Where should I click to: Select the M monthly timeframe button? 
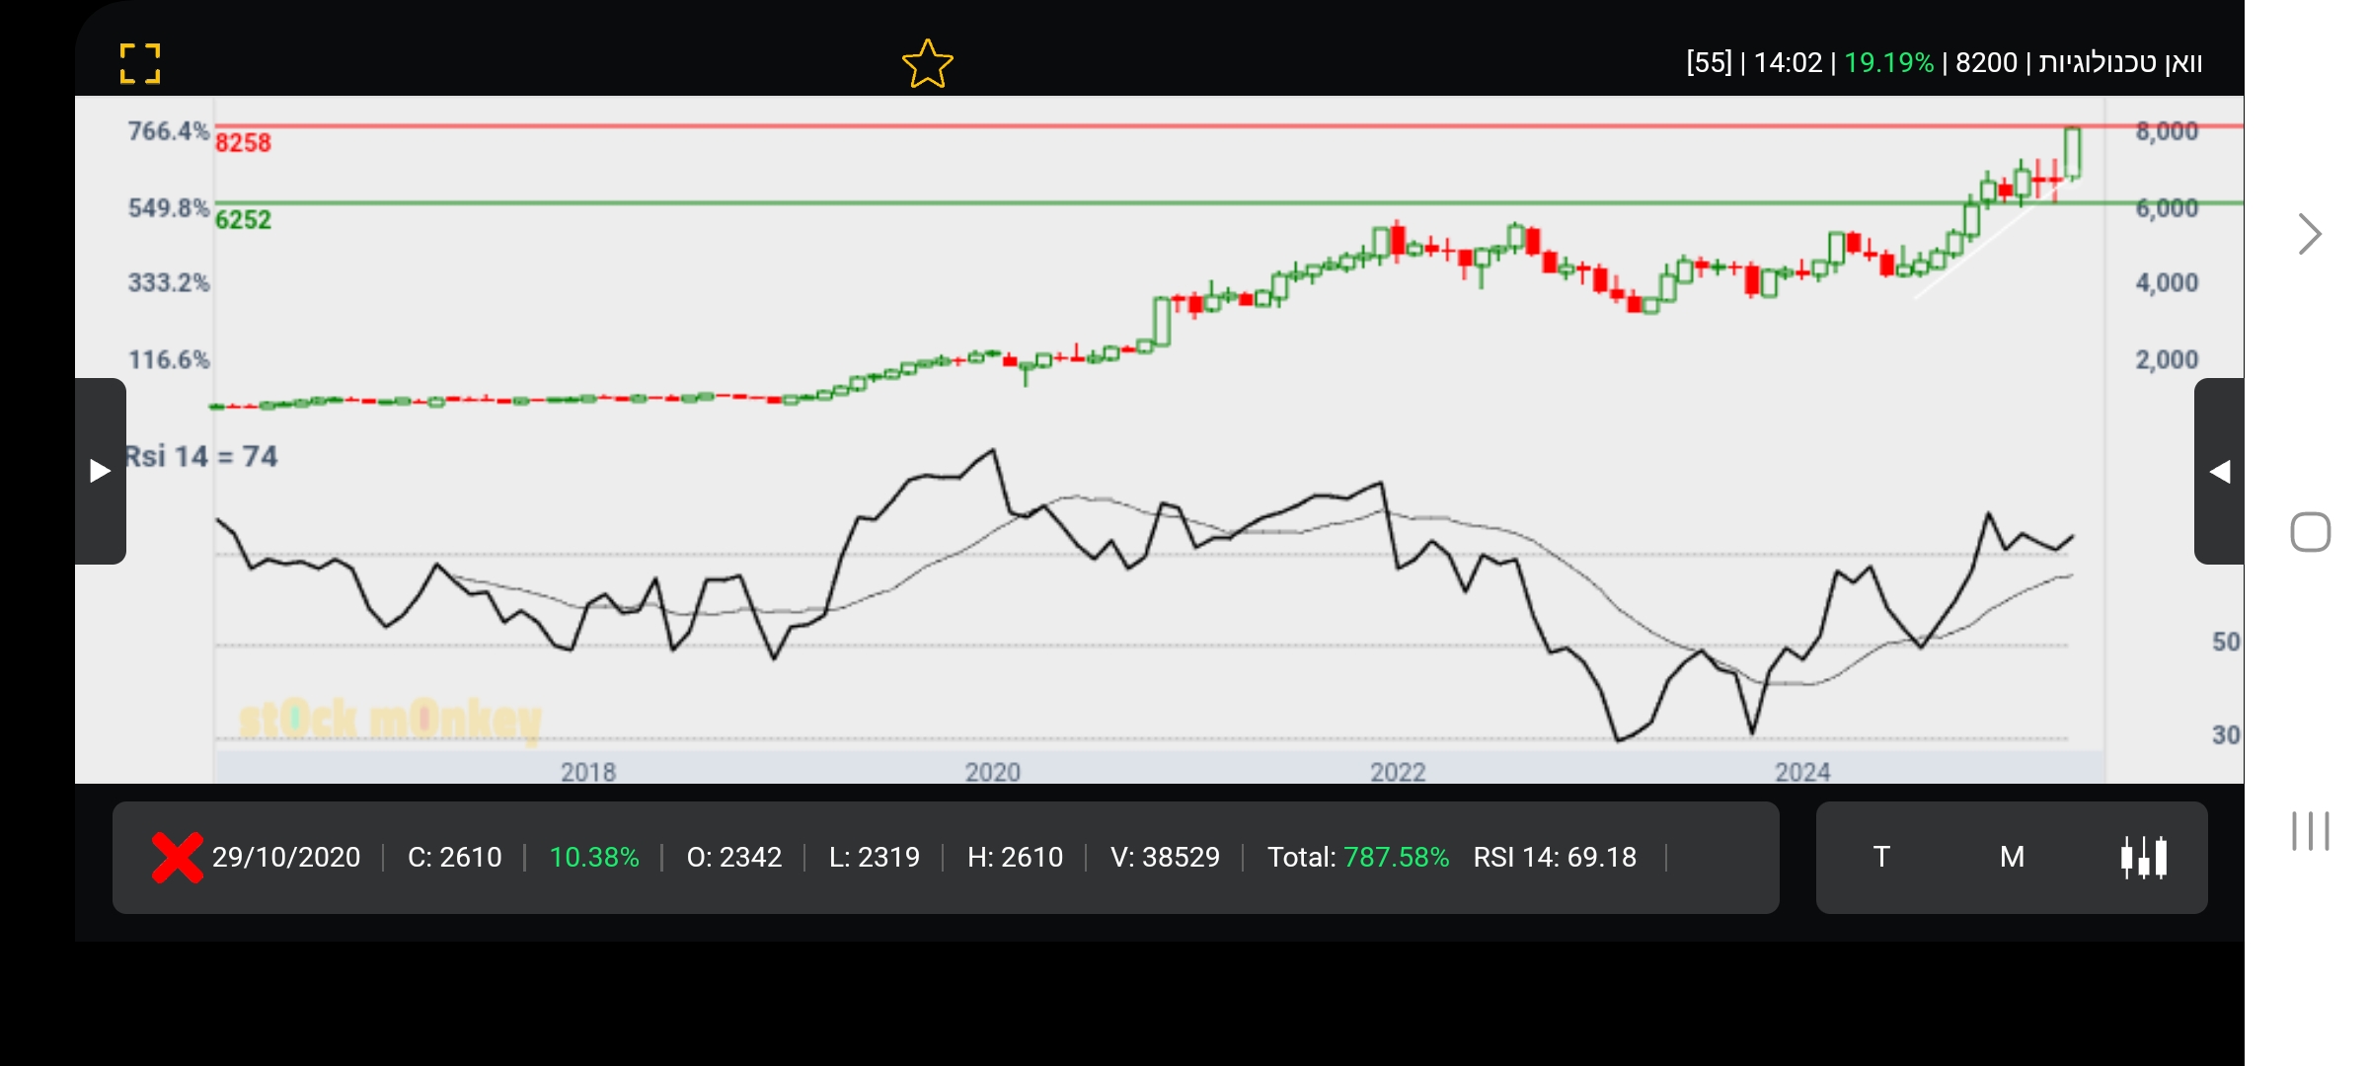[x=2012, y=857]
